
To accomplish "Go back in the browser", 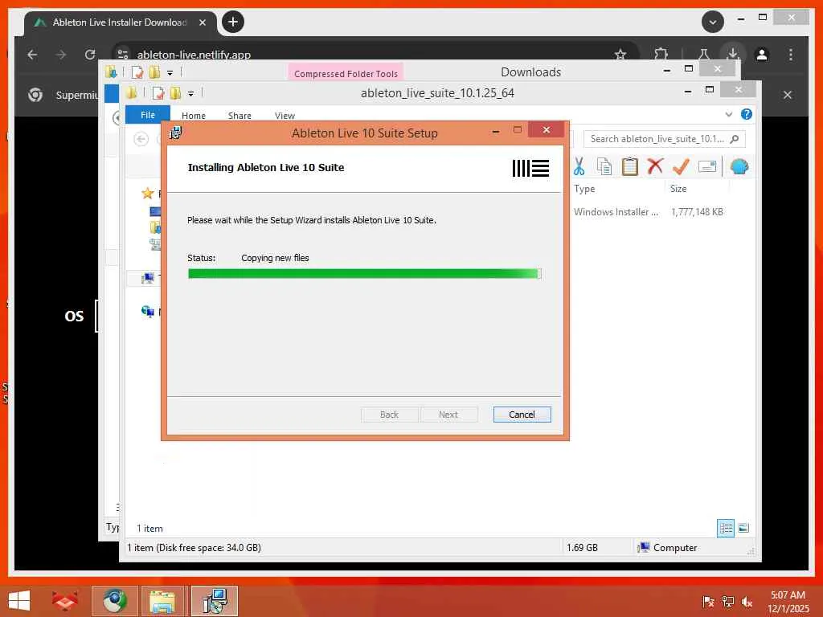I will click(x=32, y=55).
